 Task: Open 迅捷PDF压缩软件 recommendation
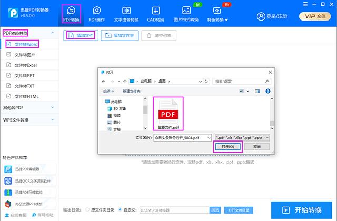pyautogui.click(x=29, y=192)
